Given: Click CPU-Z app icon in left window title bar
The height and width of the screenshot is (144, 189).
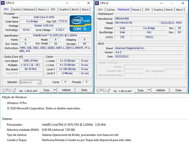Looking at the screenshot, I should pyautogui.click(x=3, y=3).
